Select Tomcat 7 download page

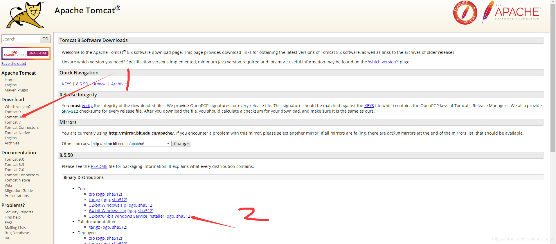(12, 122)
